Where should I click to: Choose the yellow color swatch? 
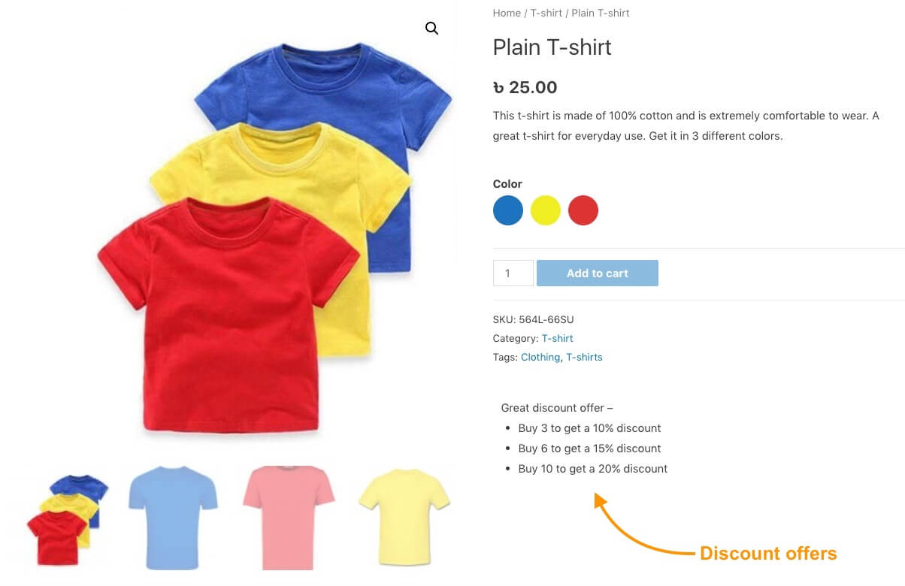(x=546, y=210)
